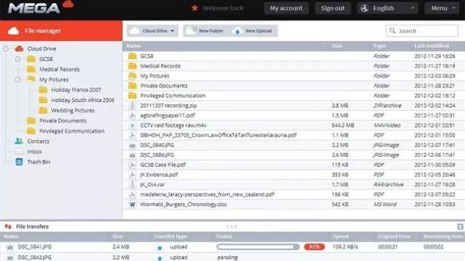Open the Cloud Drive dropdown in toolbar

click(153, 31)
